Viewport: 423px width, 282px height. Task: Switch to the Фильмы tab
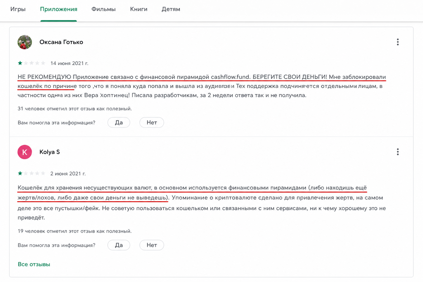(x=104, y=9)
